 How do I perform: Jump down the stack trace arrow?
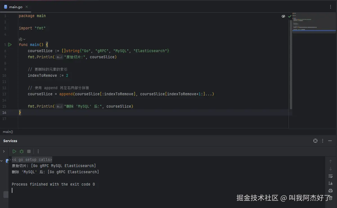tap(331, 169)
